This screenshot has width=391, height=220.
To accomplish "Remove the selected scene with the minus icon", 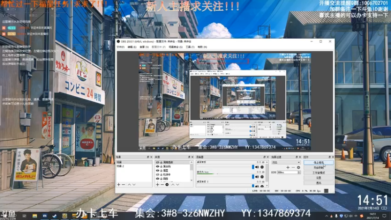I will click(124, 185).
